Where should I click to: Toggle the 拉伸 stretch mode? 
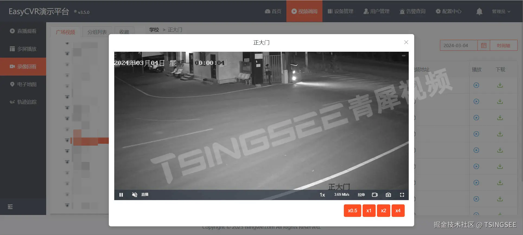361,195
